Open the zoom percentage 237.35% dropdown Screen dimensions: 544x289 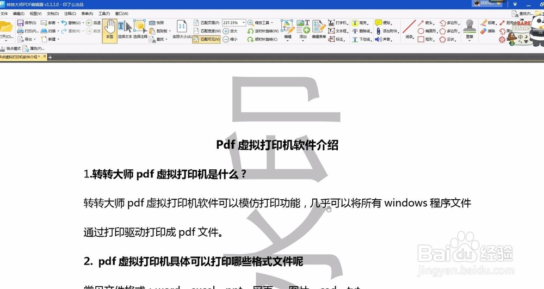pyautogui.click(x=244, y=22)
